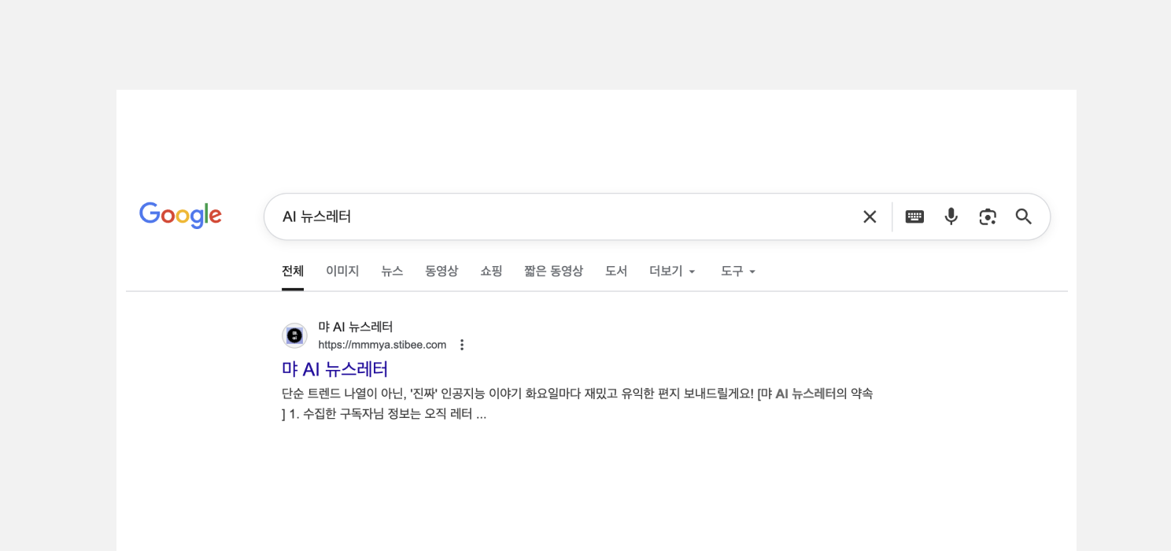Focus the search field containing AI 뉴스레터
This screenshot has height=551, width=1171.
(x=551, y=216)
